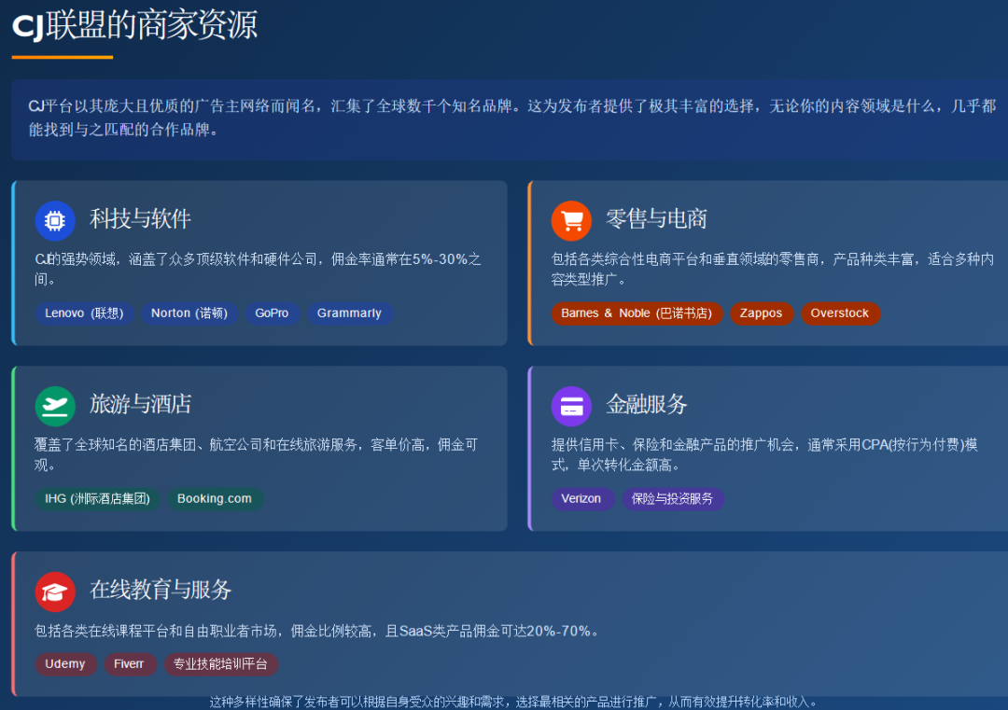Select the Barnes & Noble (巴诺书店) tag
Screen dimensions: 1008x710
pos(637,313)
